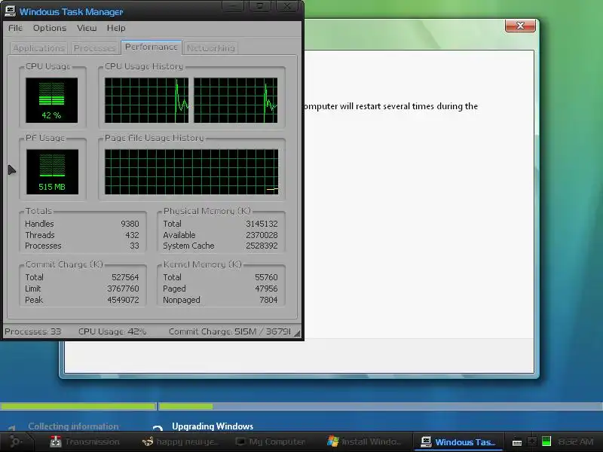603x452 pixels.
Task: Click the Transmission icon on taskbar
Action: (x=56, y=442)
